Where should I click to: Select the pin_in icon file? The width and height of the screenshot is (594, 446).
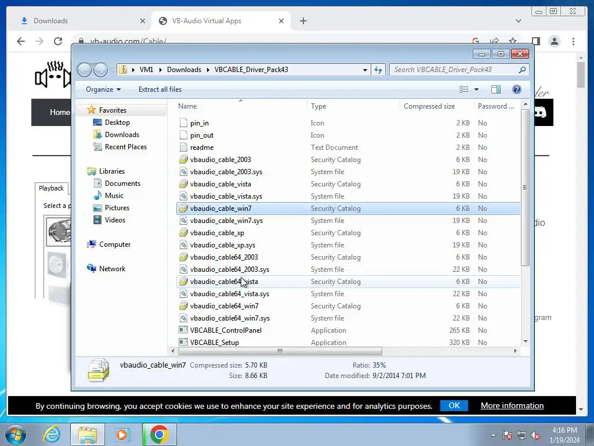pyautogui.click(x=348, y=123)
